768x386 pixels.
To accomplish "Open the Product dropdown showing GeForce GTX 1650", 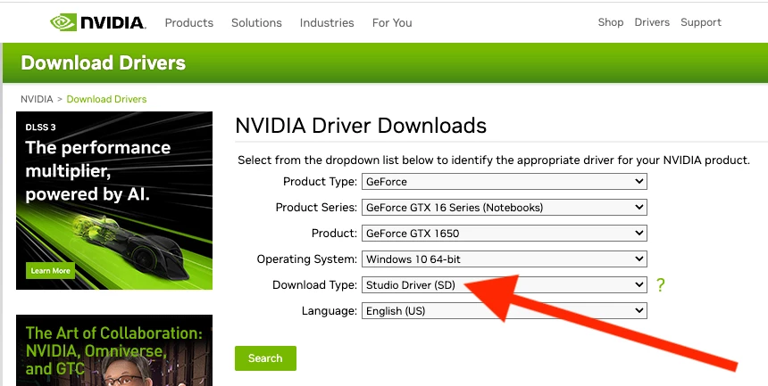I will [504, 233].
